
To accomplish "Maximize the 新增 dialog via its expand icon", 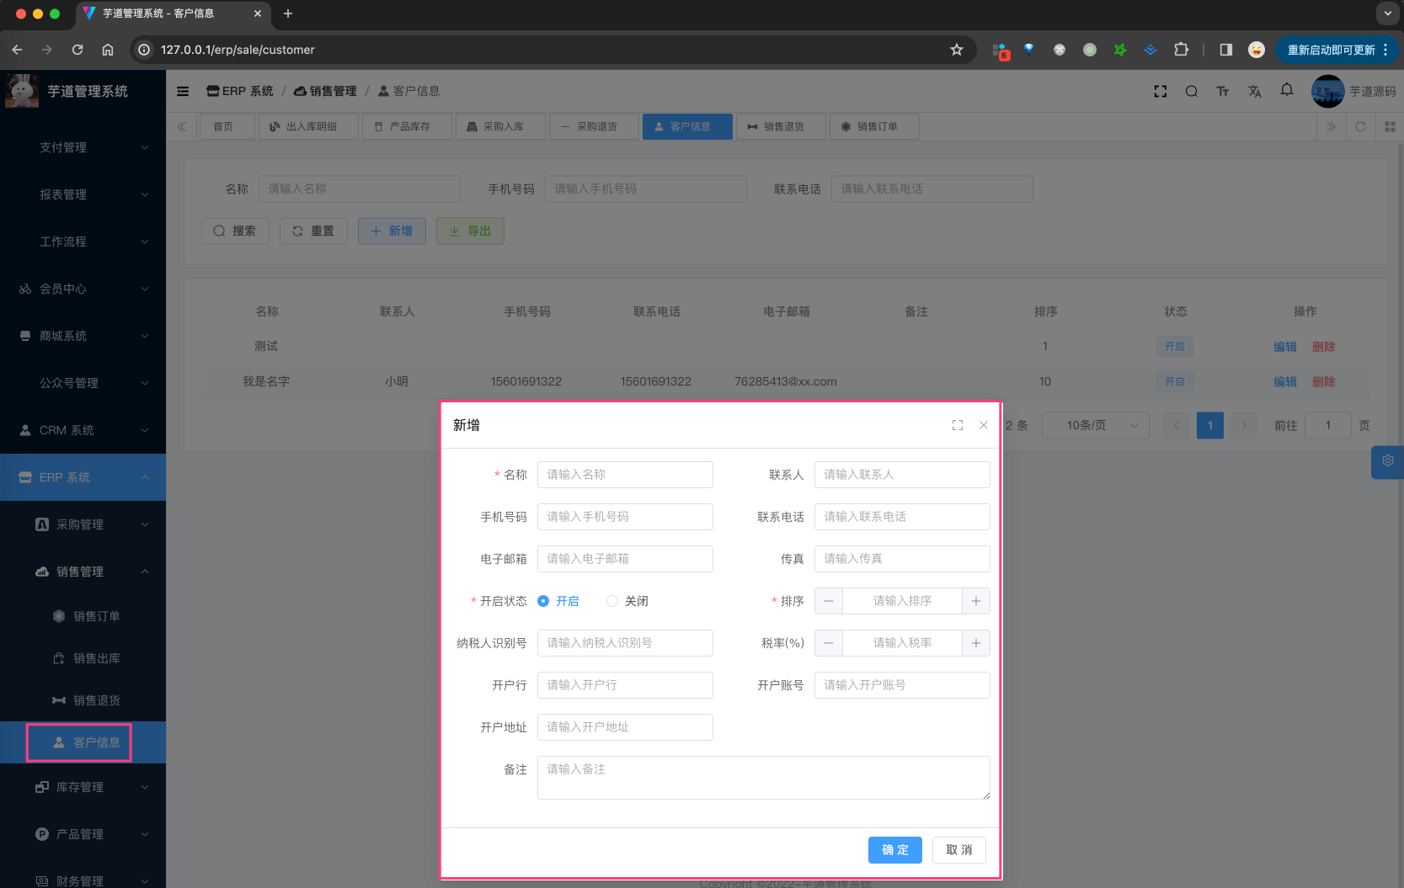I will click(957, 425).
